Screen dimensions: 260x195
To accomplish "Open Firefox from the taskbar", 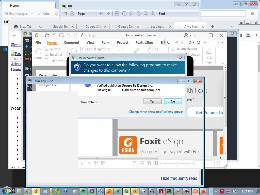I will 204,191.
